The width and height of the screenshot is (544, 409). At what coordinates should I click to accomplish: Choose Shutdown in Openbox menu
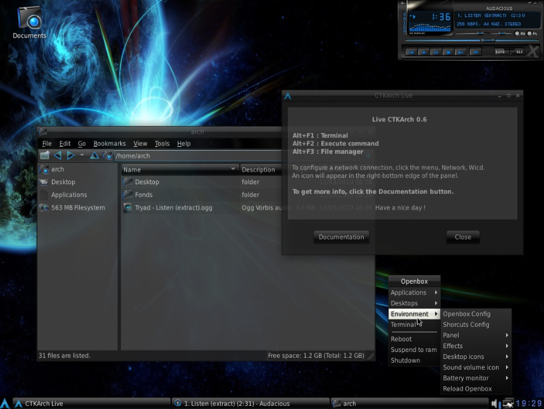tap(414, 360)
